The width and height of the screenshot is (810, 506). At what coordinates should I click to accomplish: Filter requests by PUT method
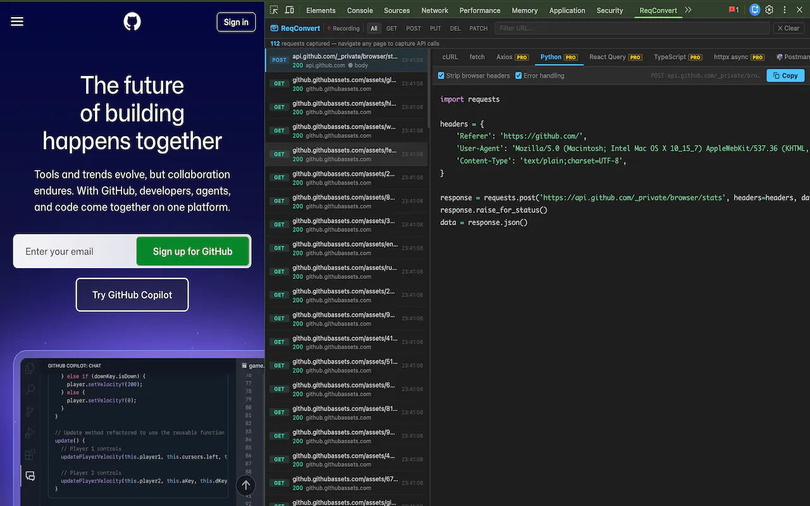click(435, 28)
